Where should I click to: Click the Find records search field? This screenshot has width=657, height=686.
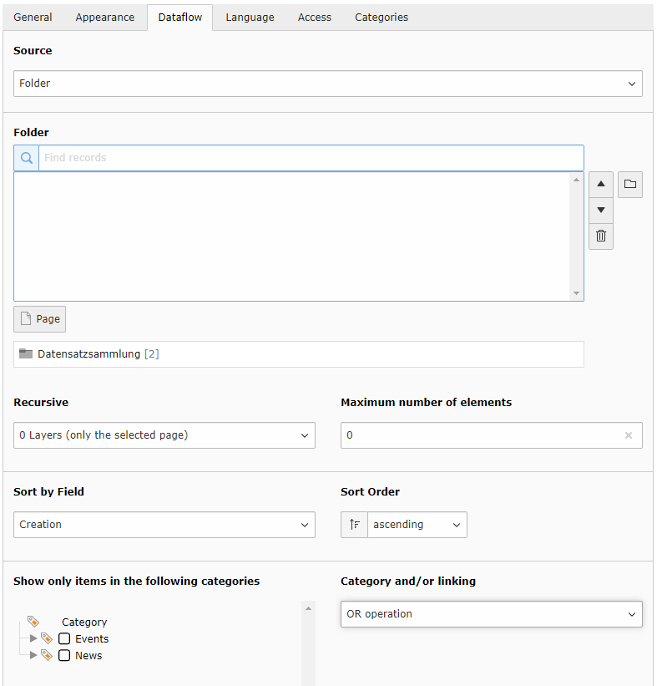311,158
